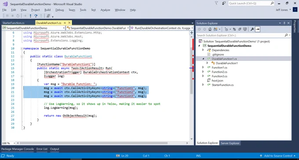Screen dimensions: 299x160
Task: Open the Debug menu
Action: coord(59,10)
